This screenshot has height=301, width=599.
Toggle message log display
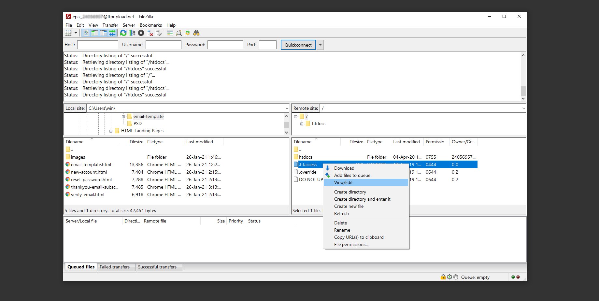point(86,33)
